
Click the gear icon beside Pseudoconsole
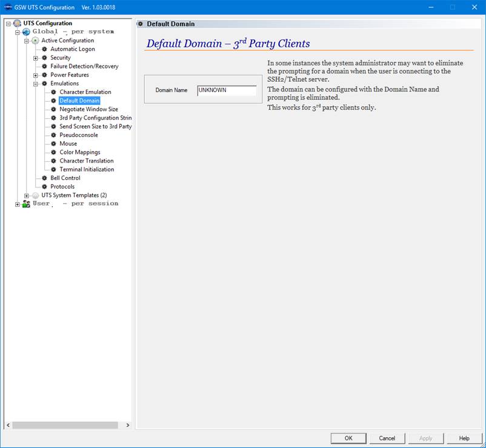click(x=53, y=135)
